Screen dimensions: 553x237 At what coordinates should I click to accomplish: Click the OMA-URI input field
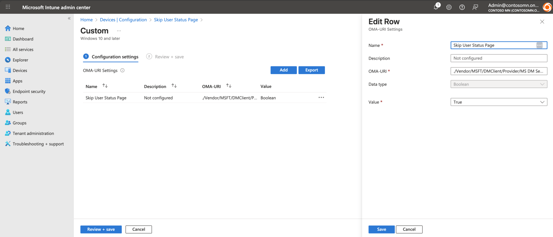(498, 71)
